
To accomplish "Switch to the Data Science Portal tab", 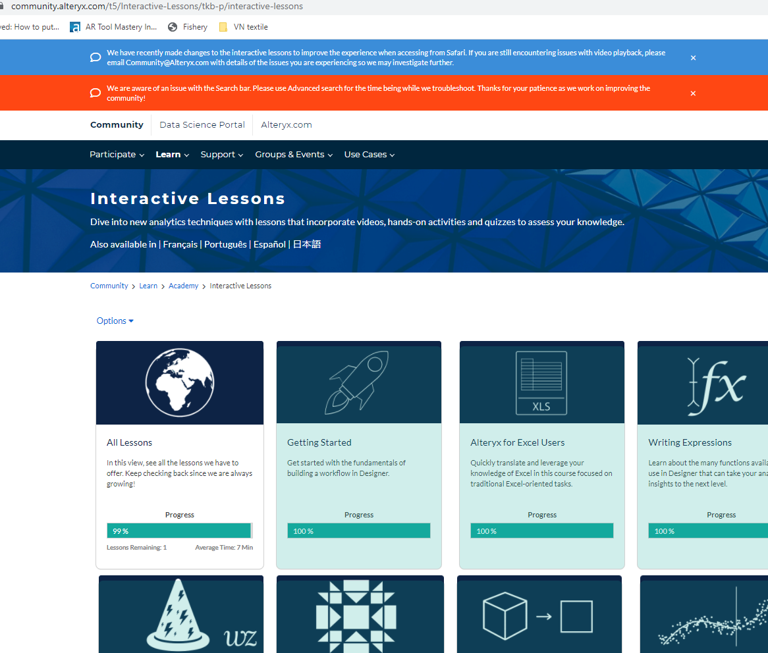I will 202,124.
